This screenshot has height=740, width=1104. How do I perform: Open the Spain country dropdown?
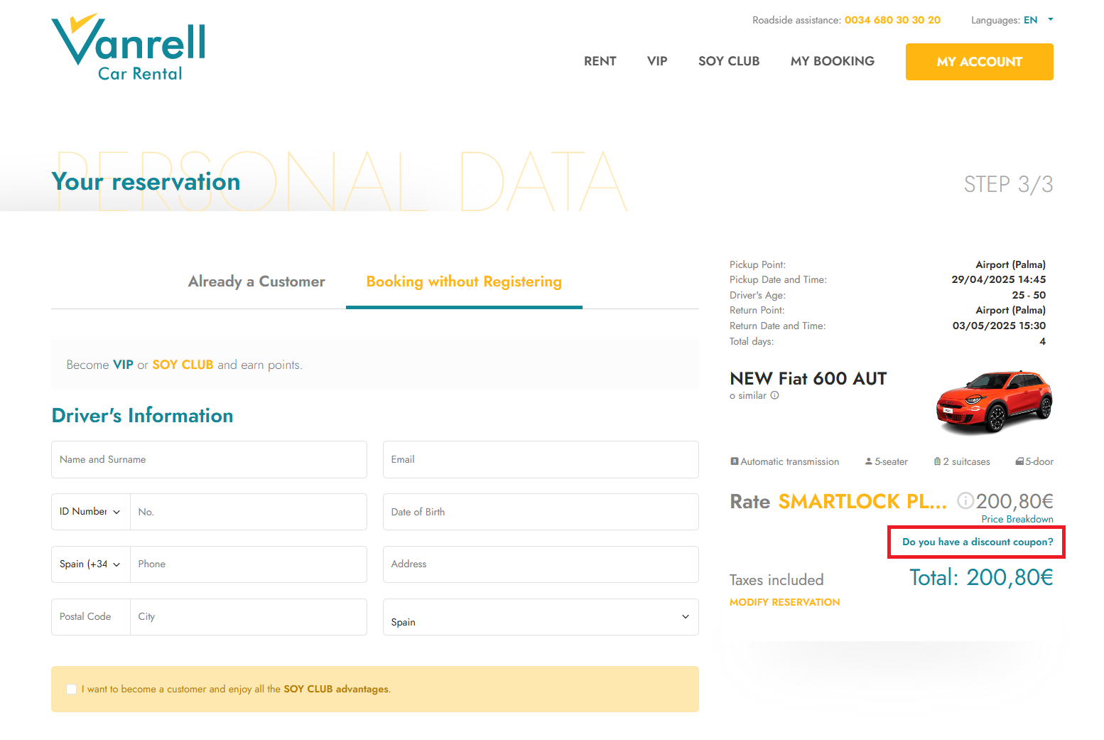(x=540, y=617)
